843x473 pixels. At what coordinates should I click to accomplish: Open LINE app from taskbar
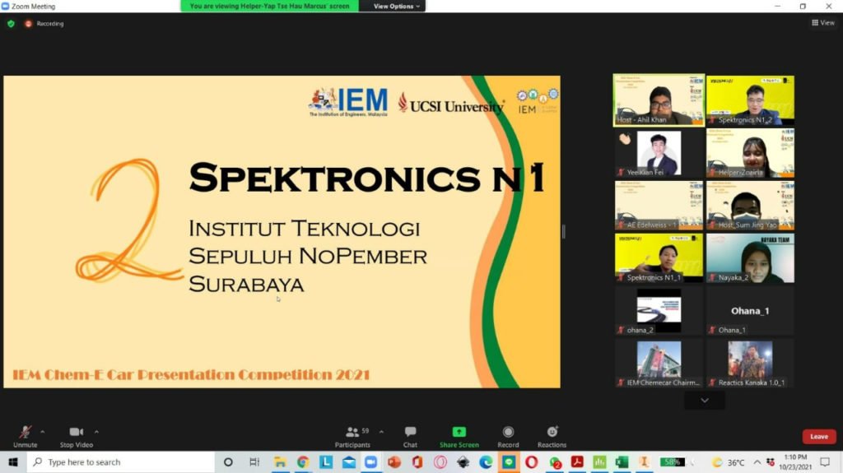[509, 462]
